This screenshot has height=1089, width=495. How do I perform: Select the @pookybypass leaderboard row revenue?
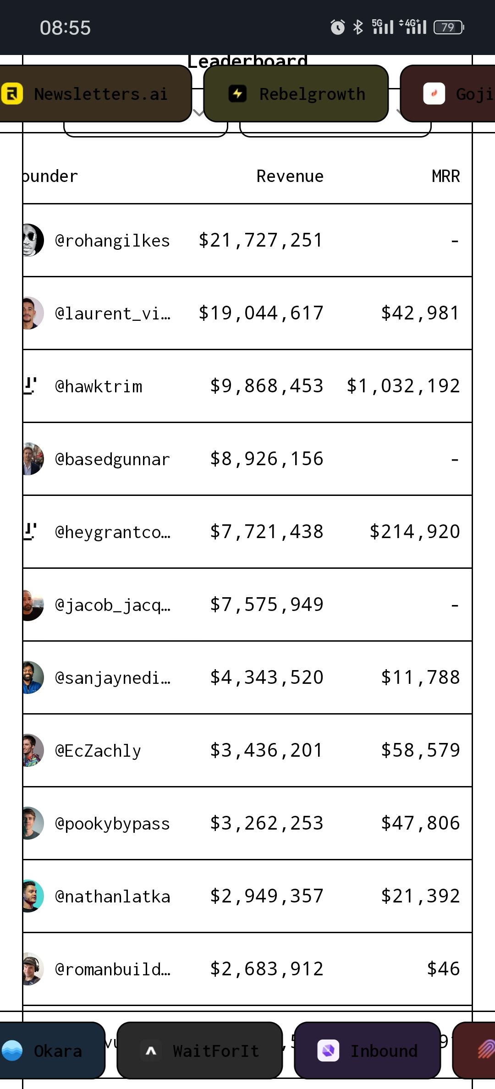click(x=267, y=823)
